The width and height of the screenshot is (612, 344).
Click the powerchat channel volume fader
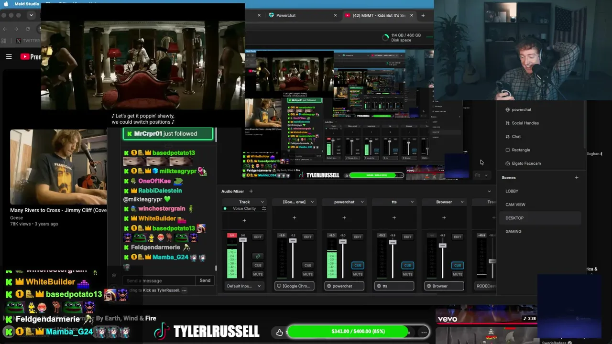342,242
